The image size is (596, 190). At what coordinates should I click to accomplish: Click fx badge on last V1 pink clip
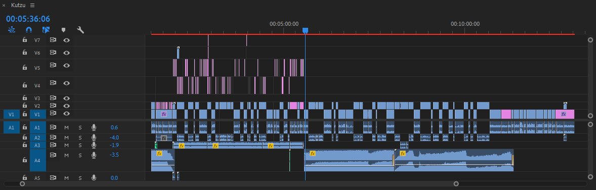coord(563,114)
